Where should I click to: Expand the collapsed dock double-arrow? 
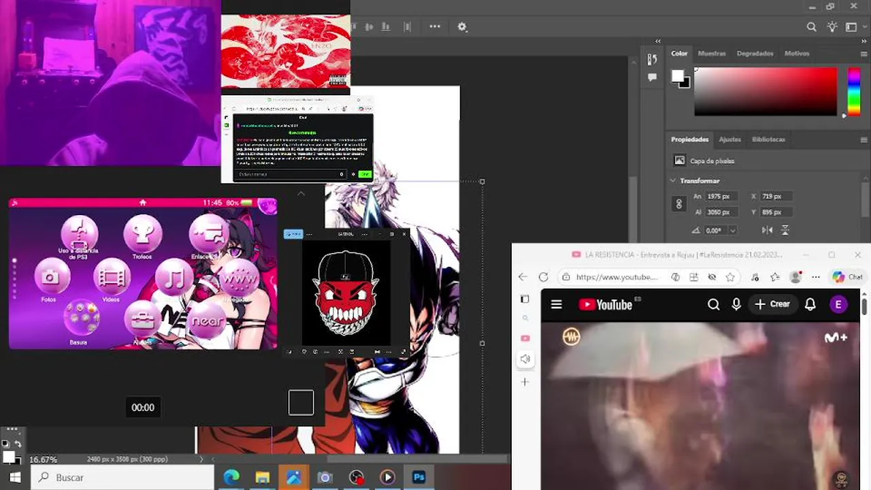(658, 41)
